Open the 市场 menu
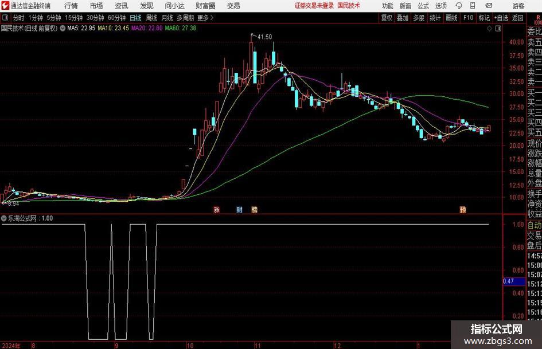Screen dimensions: 542x349 click(x=96, y=6)
